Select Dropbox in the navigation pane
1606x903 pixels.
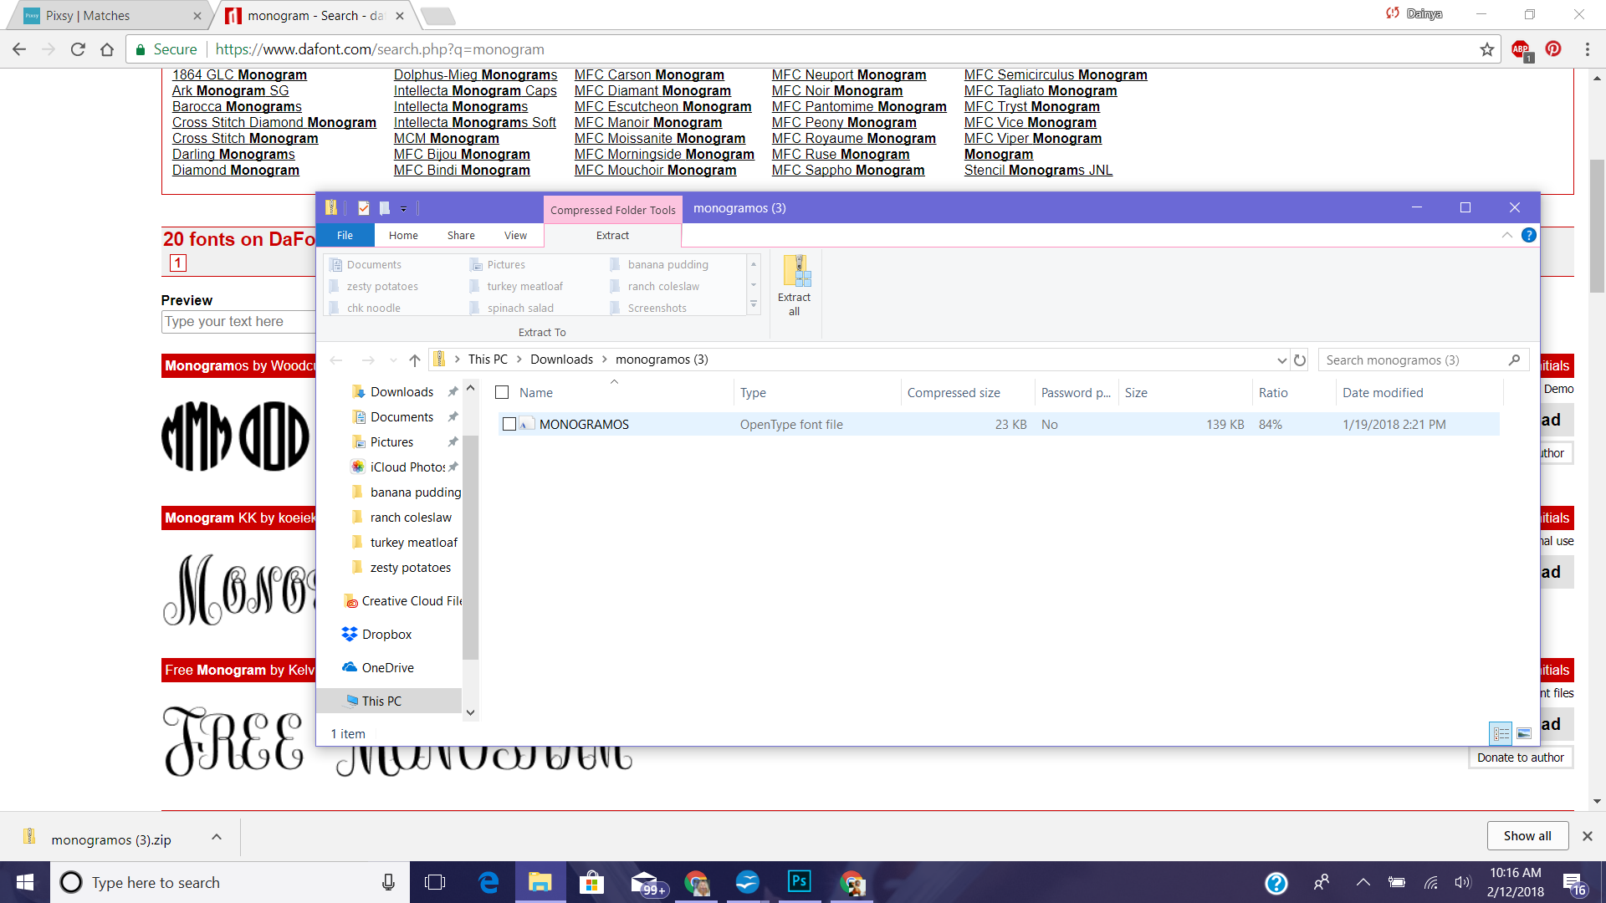pos(386,634)
